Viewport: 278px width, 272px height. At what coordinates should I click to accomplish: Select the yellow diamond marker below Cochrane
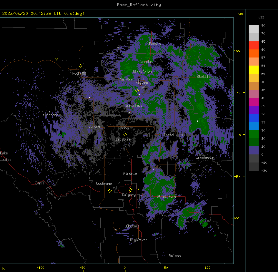coord(110,191)
